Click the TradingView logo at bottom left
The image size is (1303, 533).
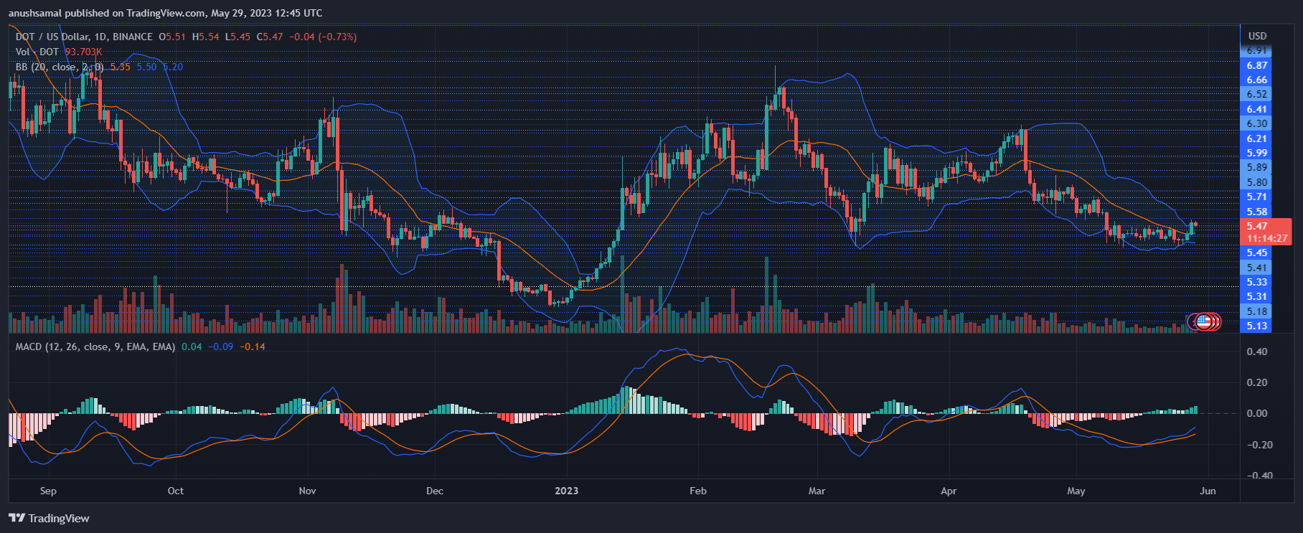pyautogui.click(x=49, y=518)
